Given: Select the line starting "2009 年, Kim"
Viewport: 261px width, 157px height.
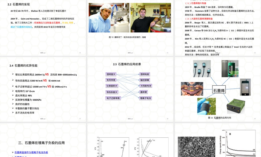Looking at the screenshot, I should point(220,39).
